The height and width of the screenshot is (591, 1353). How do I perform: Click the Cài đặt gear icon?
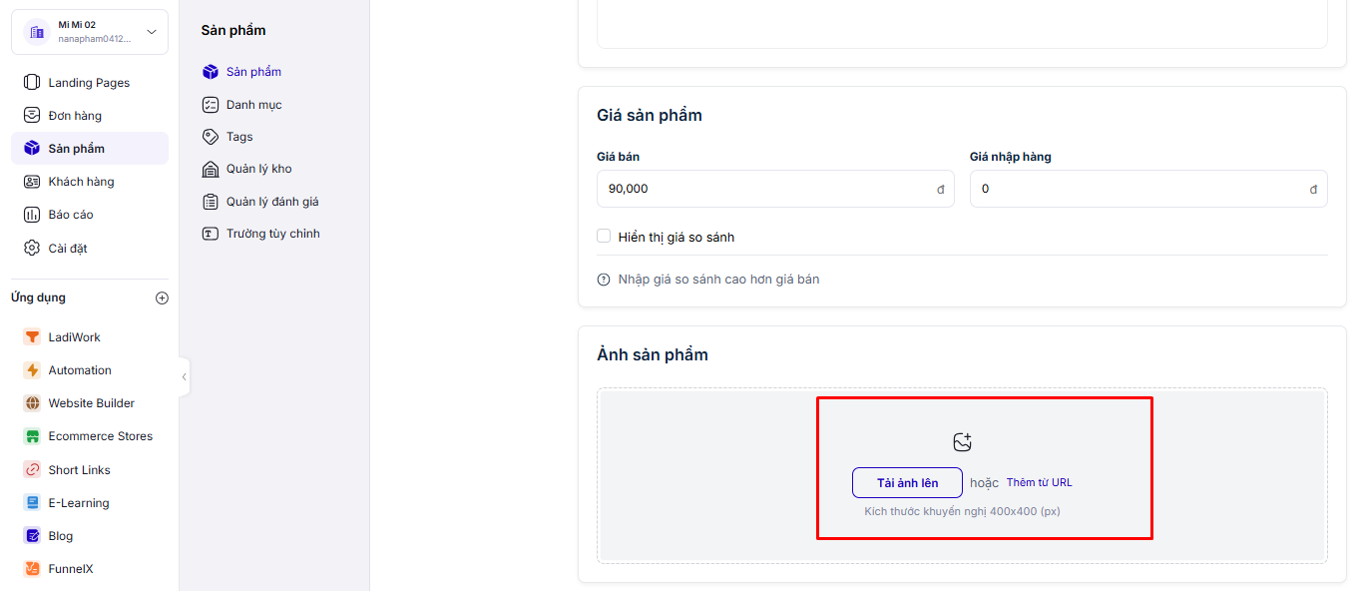[32, 248]
